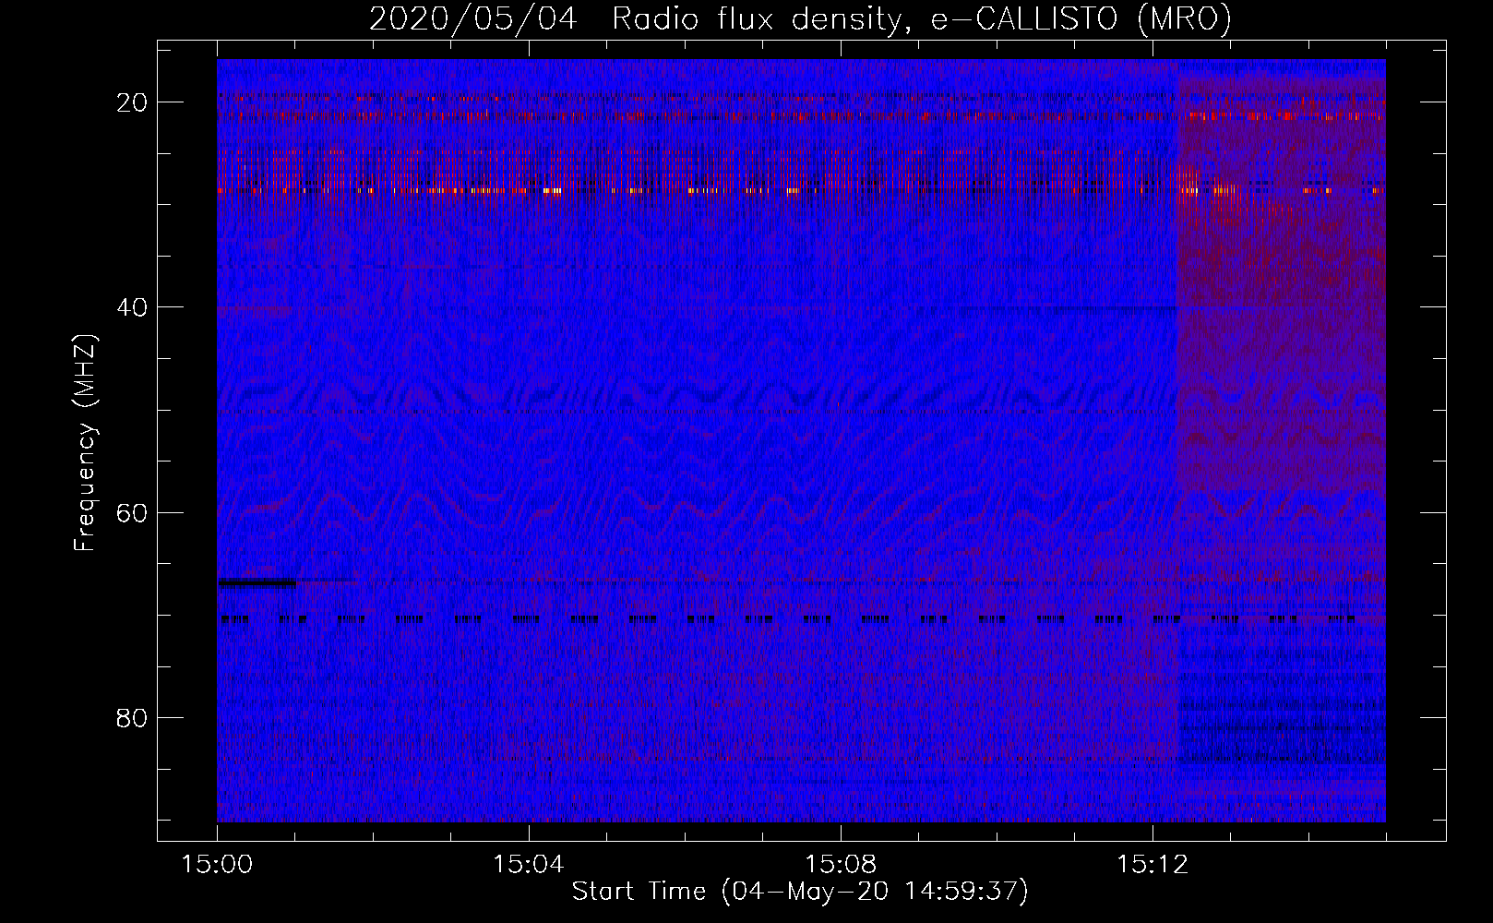Screen dimensions: 1493x923
Task: Select the 'Frequency (MHZ)' y-axis label
Action: pos(85,443)
